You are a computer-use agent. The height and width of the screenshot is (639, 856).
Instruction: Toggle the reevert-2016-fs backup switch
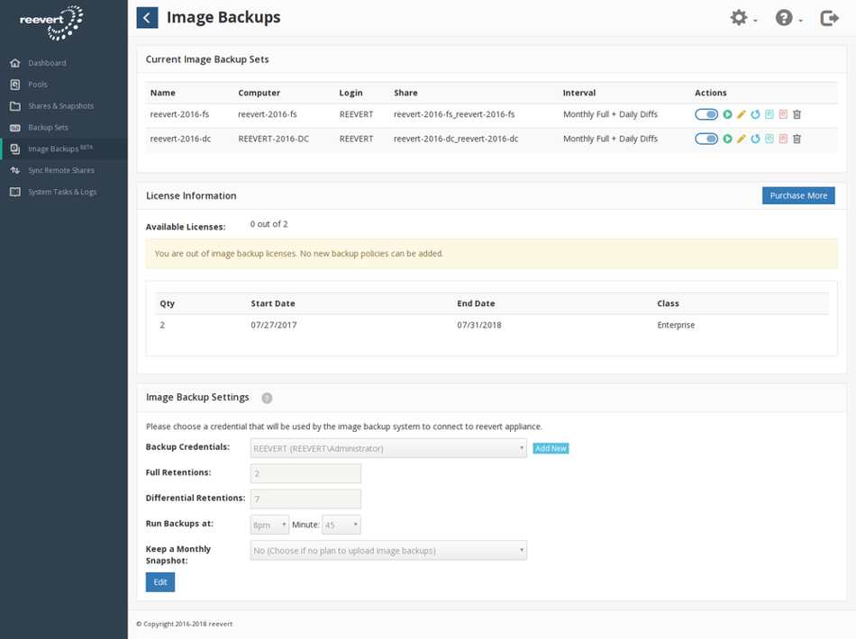706,114
